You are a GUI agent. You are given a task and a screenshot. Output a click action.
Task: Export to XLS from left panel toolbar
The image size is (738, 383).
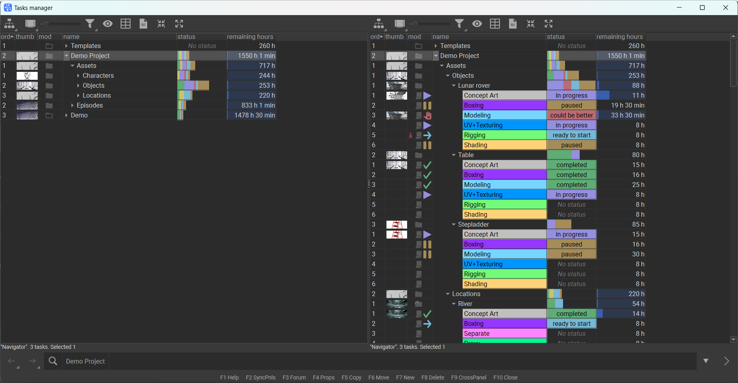pos(143,24)
